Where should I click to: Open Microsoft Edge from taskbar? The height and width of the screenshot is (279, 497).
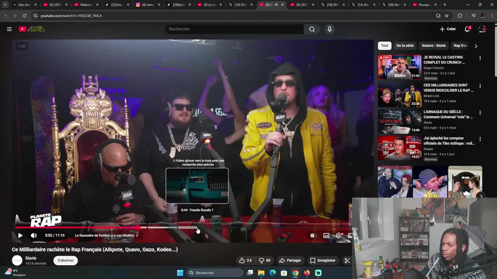coord(273,273)
